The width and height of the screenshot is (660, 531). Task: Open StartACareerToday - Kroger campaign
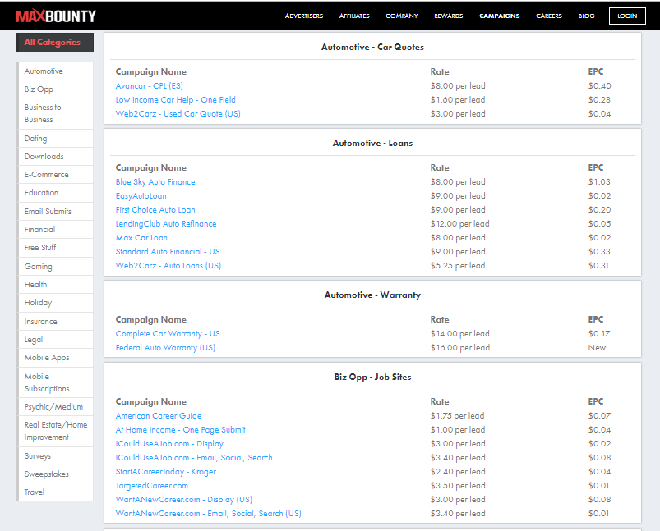(166, 472)
